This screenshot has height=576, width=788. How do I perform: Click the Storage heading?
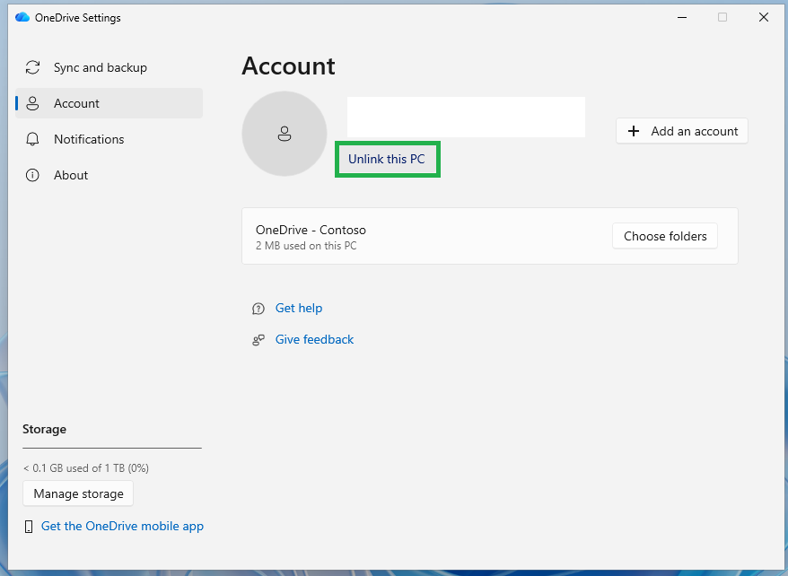[x=44, y=430]
